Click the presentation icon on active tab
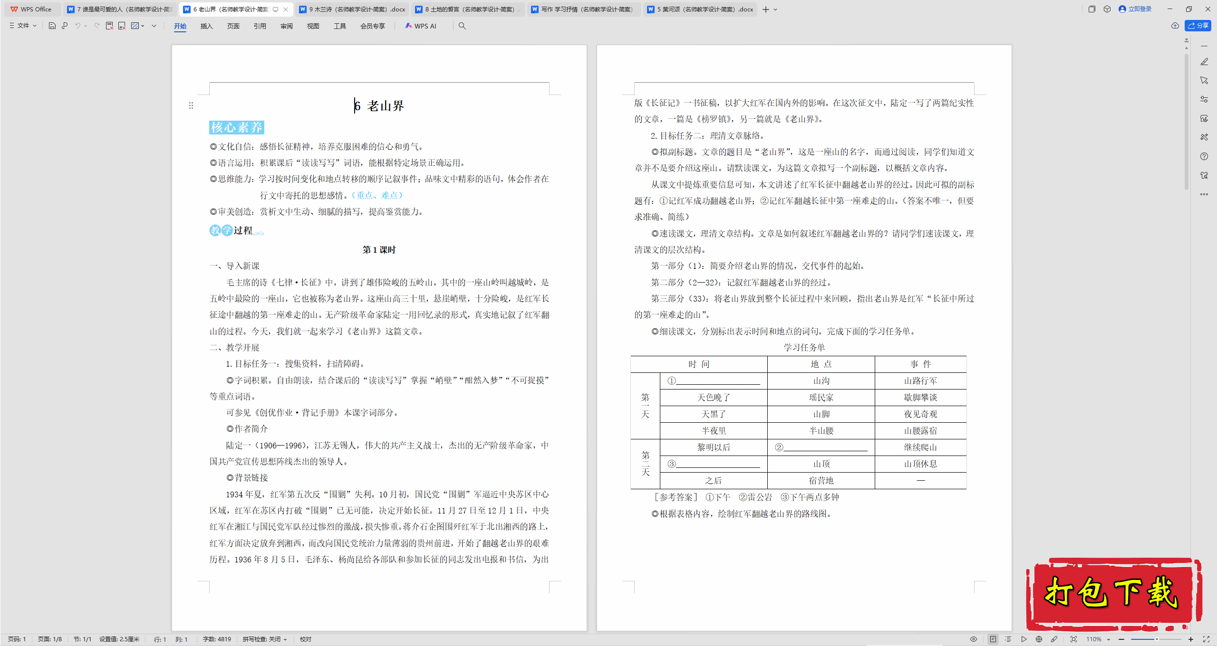Image resolution: width=1217 pixels, height=646 pixels. 275,9
